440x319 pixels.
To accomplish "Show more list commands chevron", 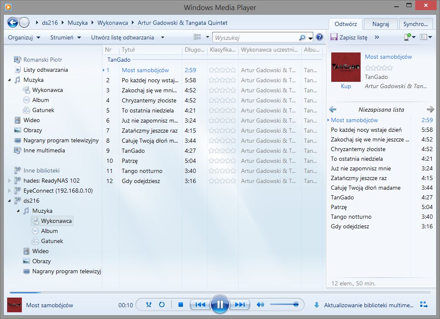I will coord(377,37).
